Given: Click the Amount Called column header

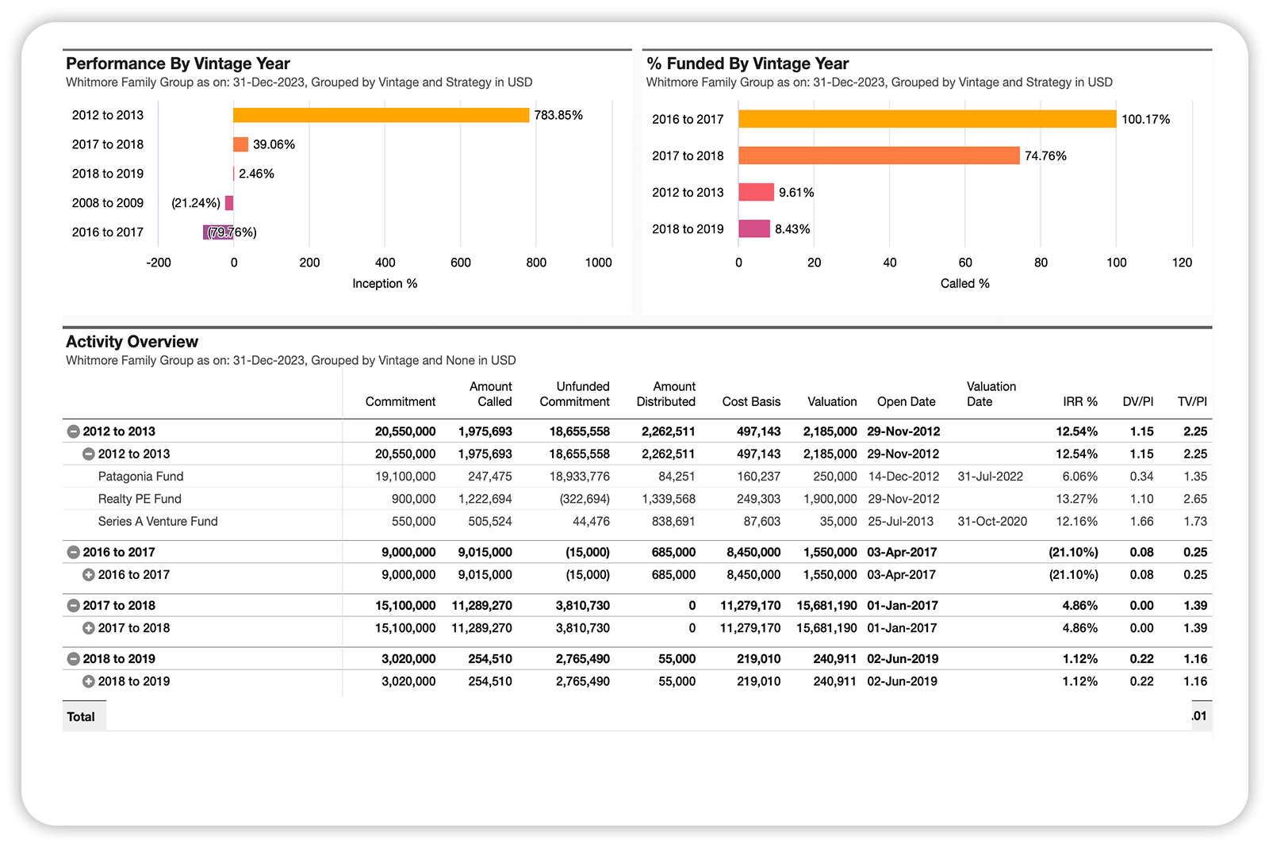Looking at the screenshot, I should click(491, 394).
